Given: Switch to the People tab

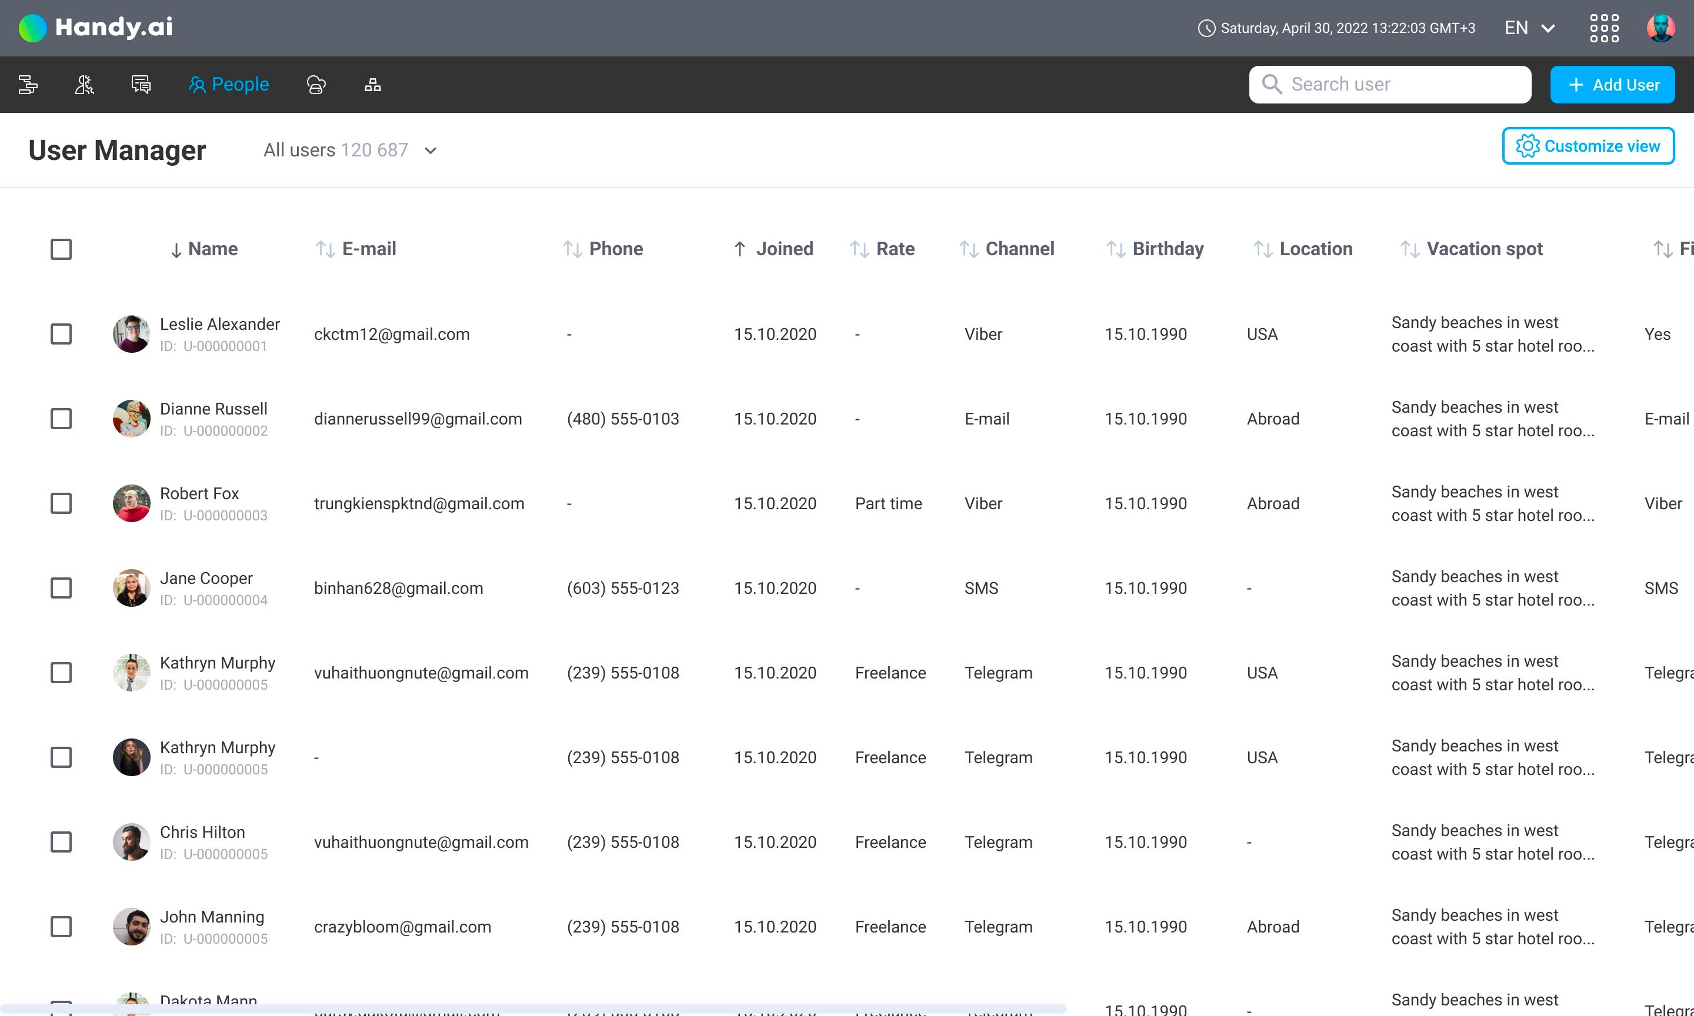Looking at the screenshot, I should click(229, 84).
